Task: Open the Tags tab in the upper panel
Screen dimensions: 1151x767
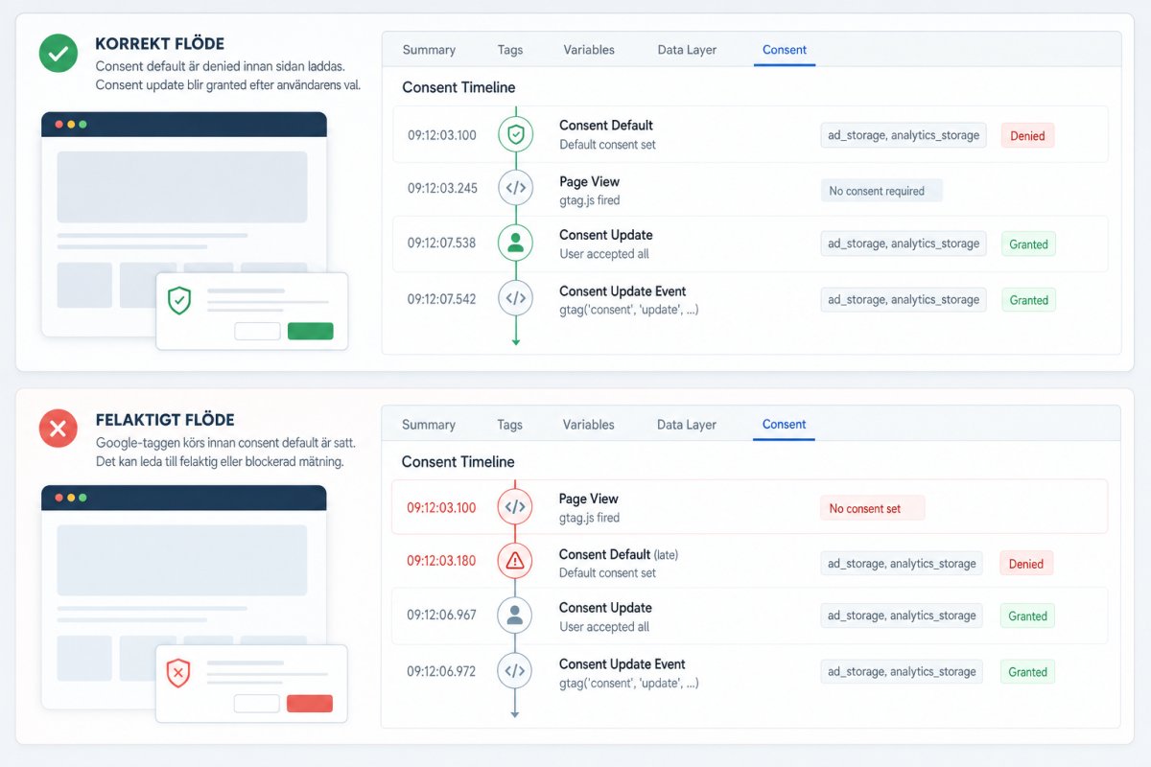Action: 510,50
